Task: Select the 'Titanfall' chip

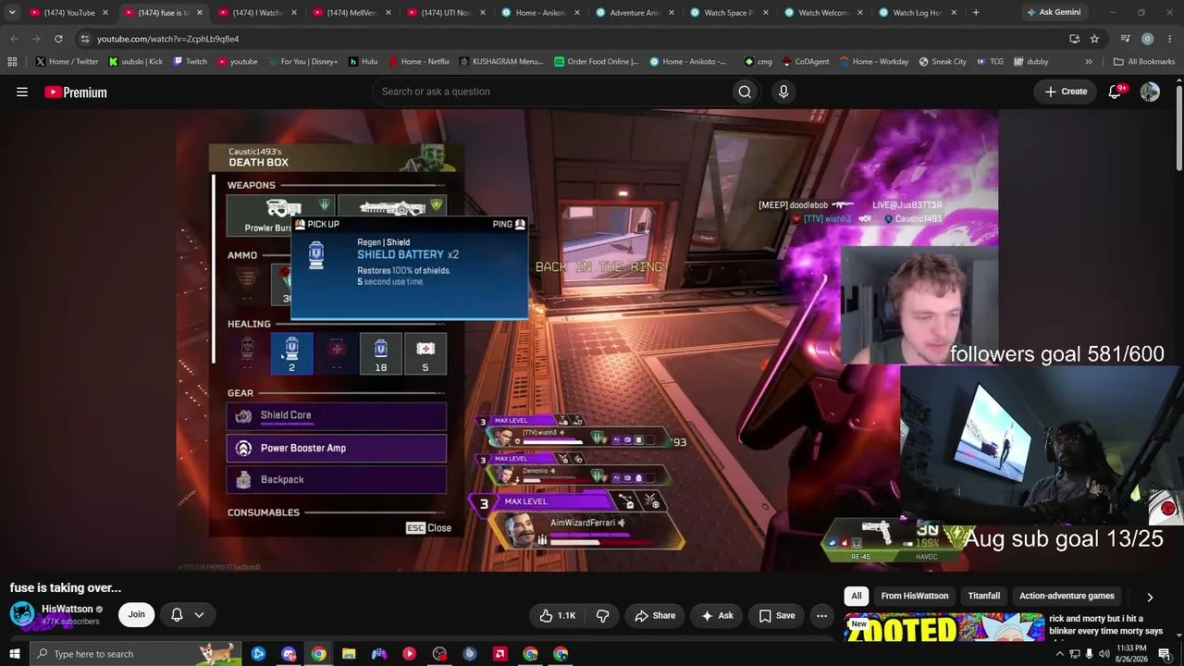Action: click(x=984, y=596)
